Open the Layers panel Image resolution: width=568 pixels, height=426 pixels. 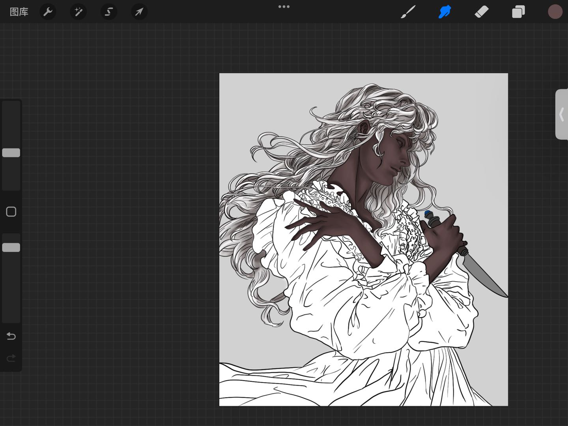518,12
